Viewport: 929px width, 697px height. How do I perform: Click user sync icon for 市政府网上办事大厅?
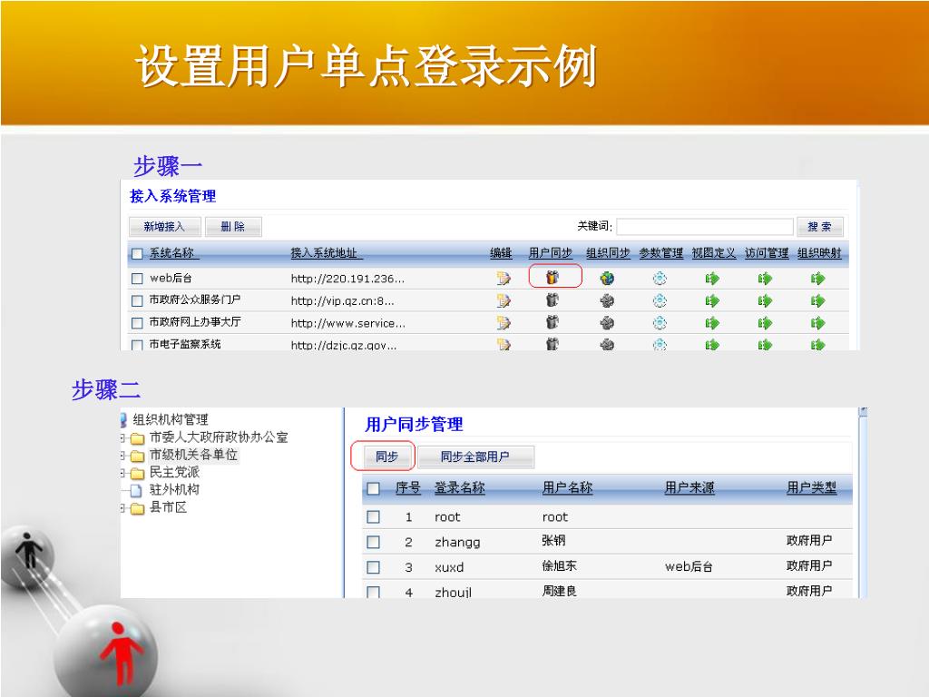[x=552, y=322]
